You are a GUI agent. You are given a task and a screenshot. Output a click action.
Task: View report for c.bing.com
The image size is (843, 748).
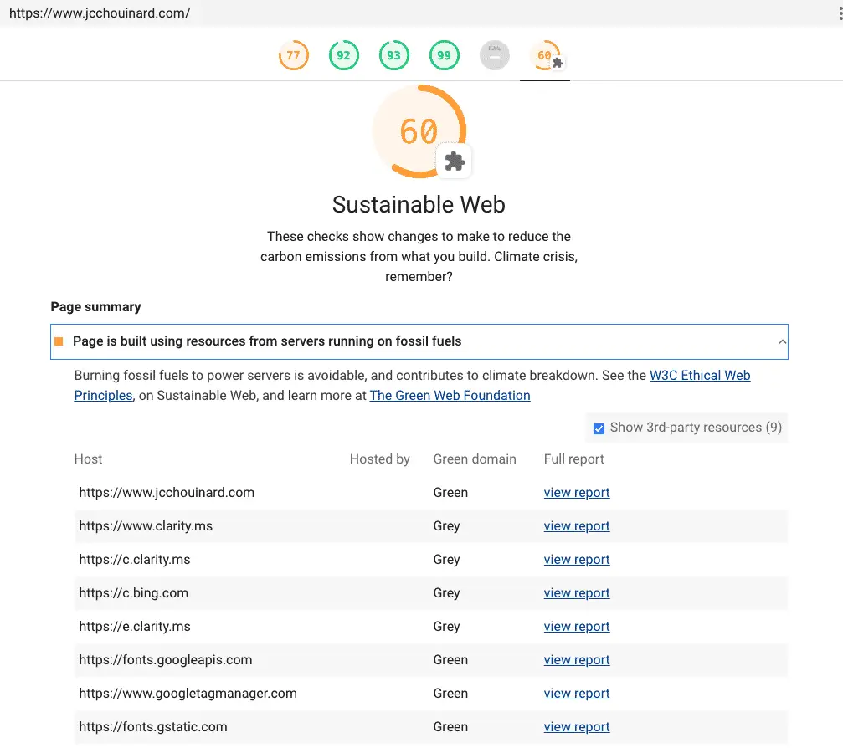pyautogui.click(x=576, y=592)
